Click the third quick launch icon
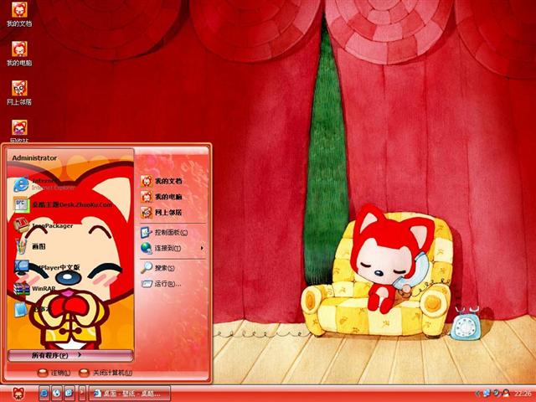The width and height of the screenshot is (536, 402). 69,393
